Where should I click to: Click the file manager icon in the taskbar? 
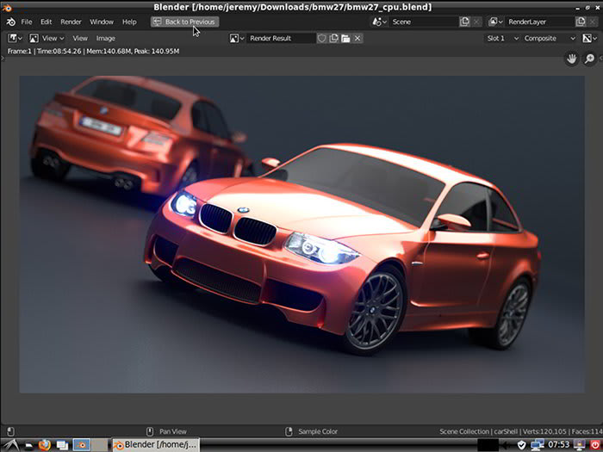29,445
